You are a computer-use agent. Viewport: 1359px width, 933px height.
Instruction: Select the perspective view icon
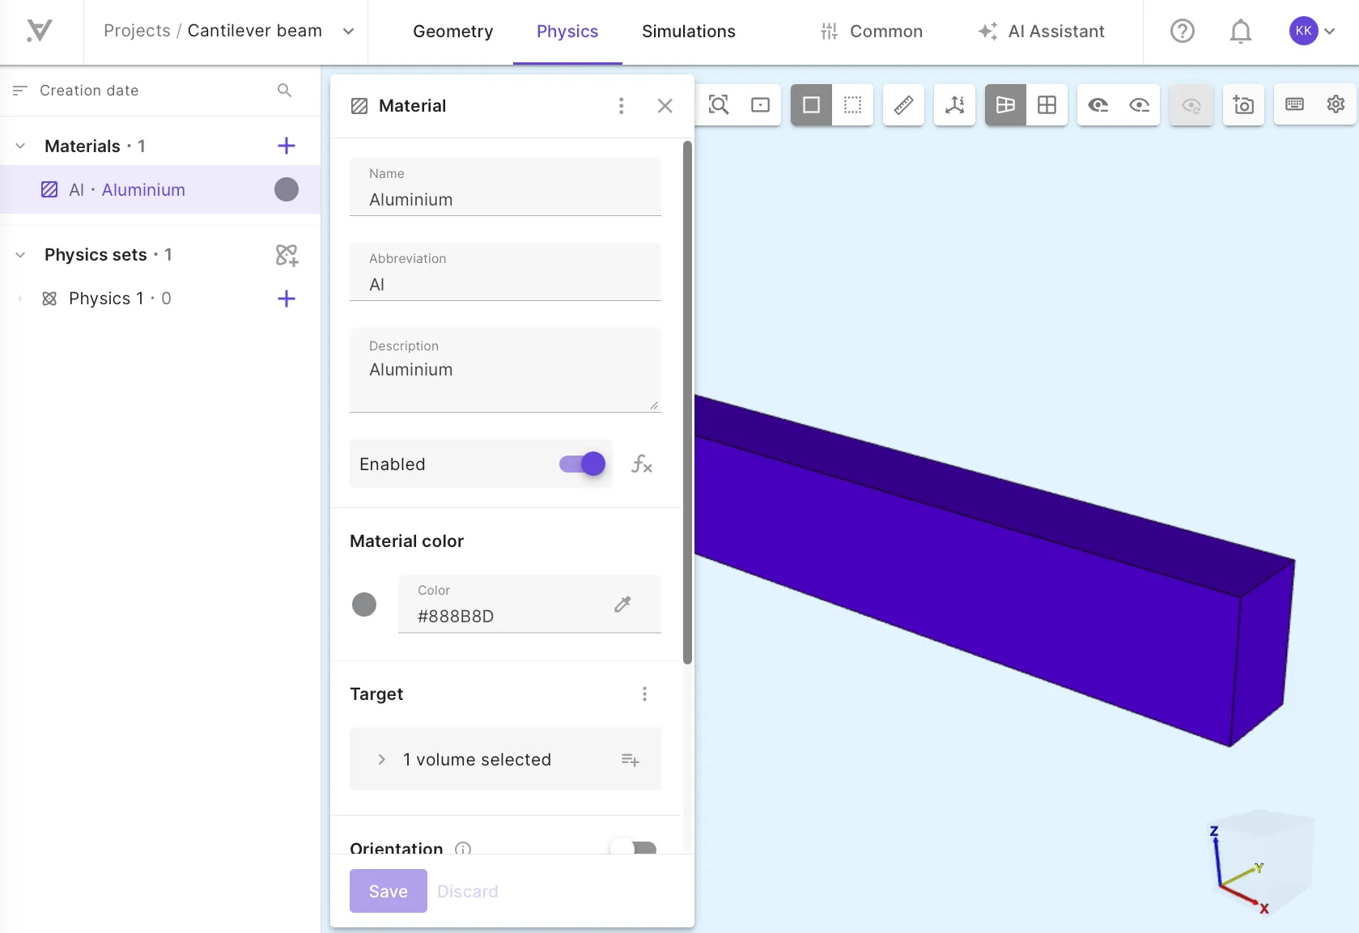1005,104
